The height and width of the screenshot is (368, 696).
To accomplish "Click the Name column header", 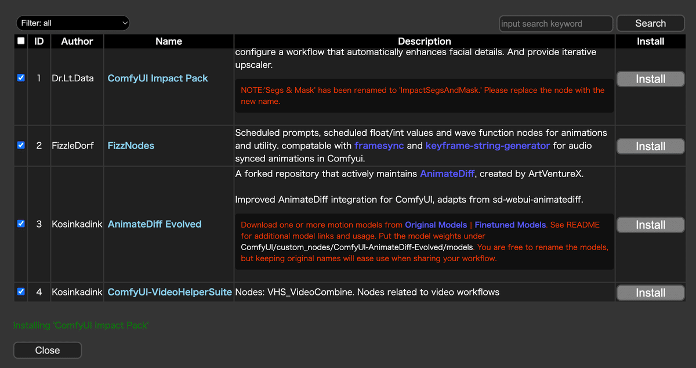I will [169, 41].
